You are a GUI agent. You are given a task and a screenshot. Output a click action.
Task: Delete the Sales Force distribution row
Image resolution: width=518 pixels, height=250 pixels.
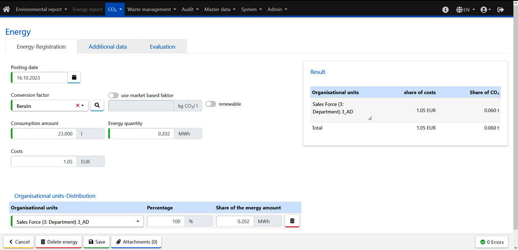[292, 221]
